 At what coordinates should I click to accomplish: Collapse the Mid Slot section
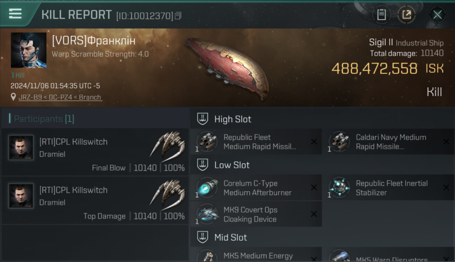coord(203,238)
